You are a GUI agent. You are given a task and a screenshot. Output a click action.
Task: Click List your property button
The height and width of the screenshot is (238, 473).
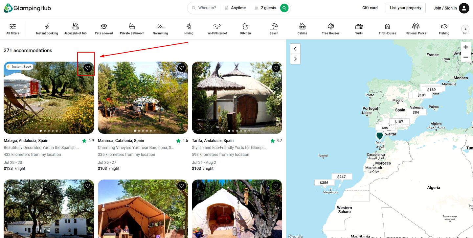pos(406,8)
